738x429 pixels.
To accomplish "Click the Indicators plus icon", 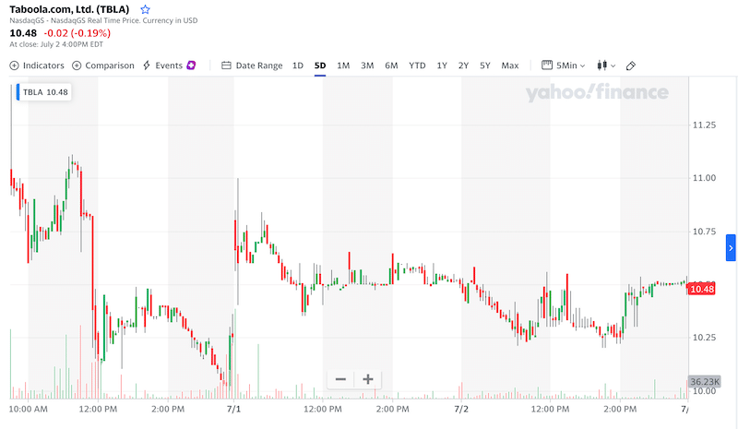I will [14, 66].
